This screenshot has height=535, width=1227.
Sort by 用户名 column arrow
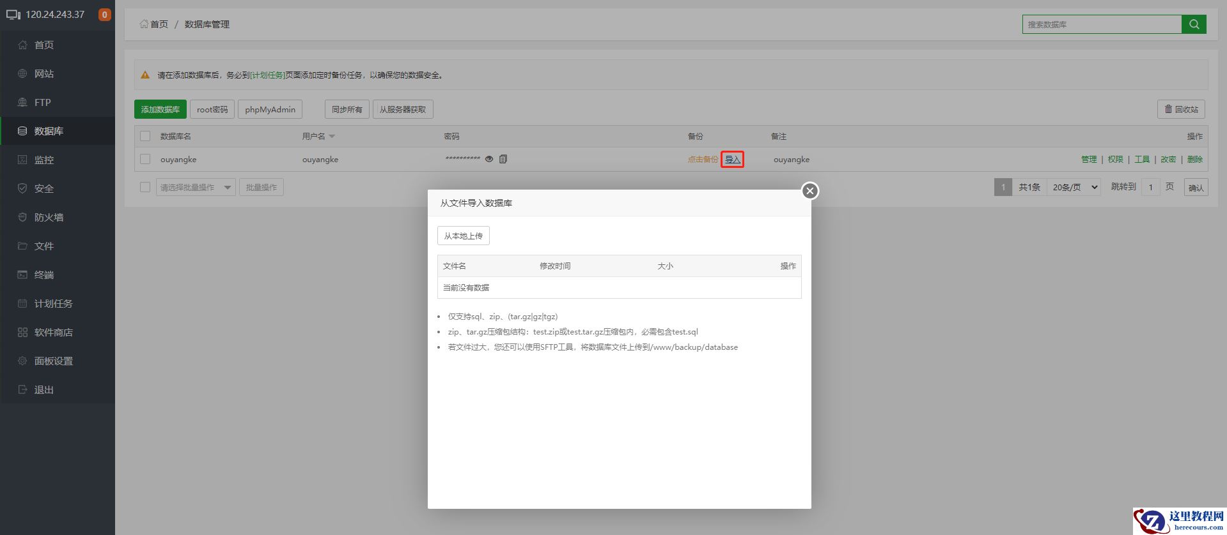click(x=332, y=137)
